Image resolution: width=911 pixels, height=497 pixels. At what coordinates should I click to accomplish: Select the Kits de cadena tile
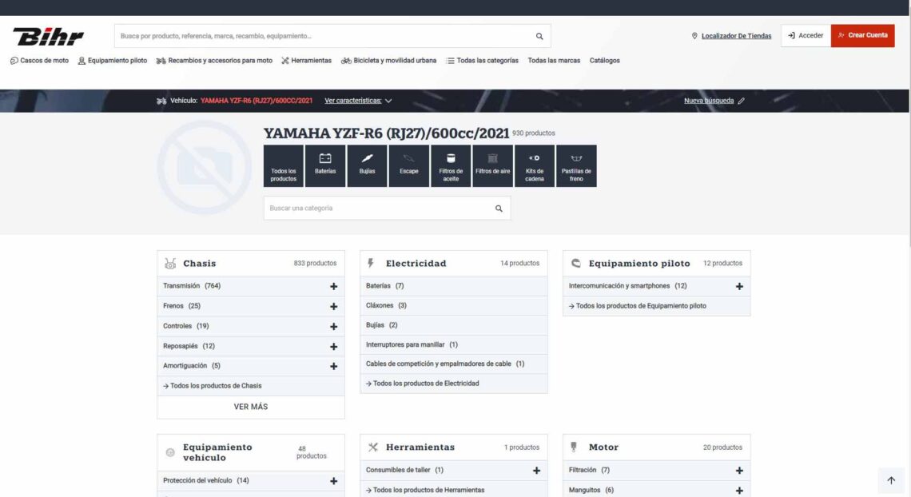pyautogui.click(x=535, y=165)
